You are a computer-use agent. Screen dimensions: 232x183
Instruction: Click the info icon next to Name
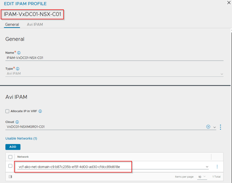coord(19,53)
